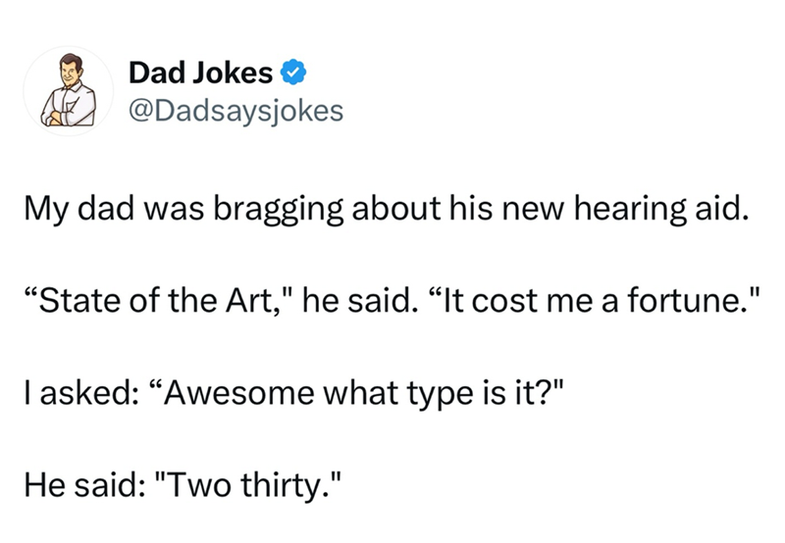785x543 pixels.
Task: Open the @Dadsaysjokes handle link
Action: (235, 111)
